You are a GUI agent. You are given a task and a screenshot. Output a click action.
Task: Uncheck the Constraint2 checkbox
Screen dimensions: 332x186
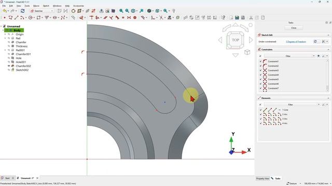(260, 66)
